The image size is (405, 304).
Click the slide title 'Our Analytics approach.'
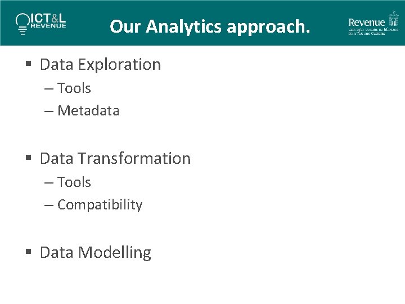click(210, 26)
